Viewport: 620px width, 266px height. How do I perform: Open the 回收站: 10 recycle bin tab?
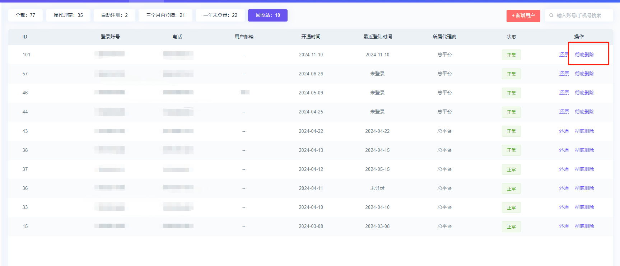coord(267,15)
